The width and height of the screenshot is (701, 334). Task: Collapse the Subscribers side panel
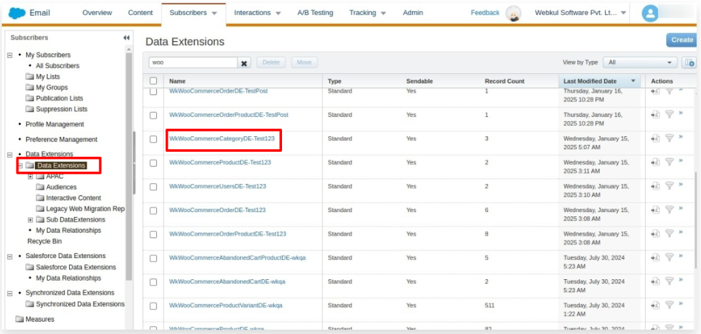(x=126, y=38)
